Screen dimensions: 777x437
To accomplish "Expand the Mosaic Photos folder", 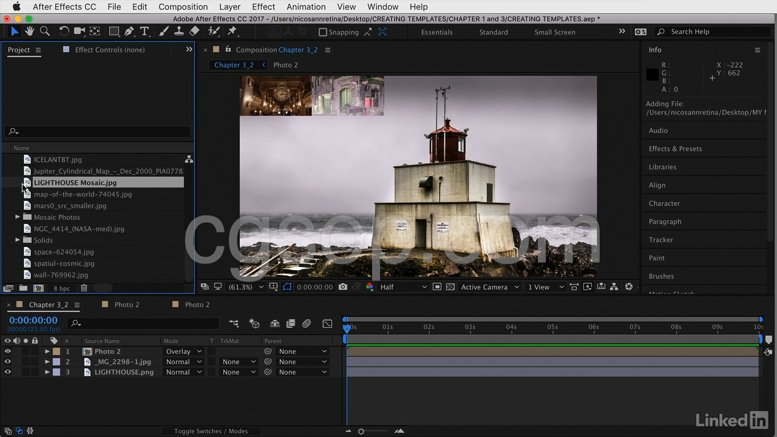I will tap(18, 217).
